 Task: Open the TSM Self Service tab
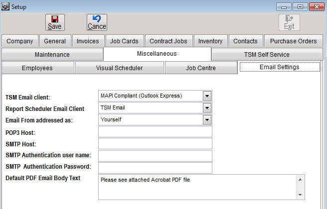267,55
